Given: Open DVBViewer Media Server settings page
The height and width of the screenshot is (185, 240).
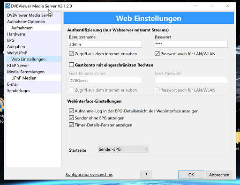Looking at the screenshot, I should pyautogui.click(x=34, y=15).
